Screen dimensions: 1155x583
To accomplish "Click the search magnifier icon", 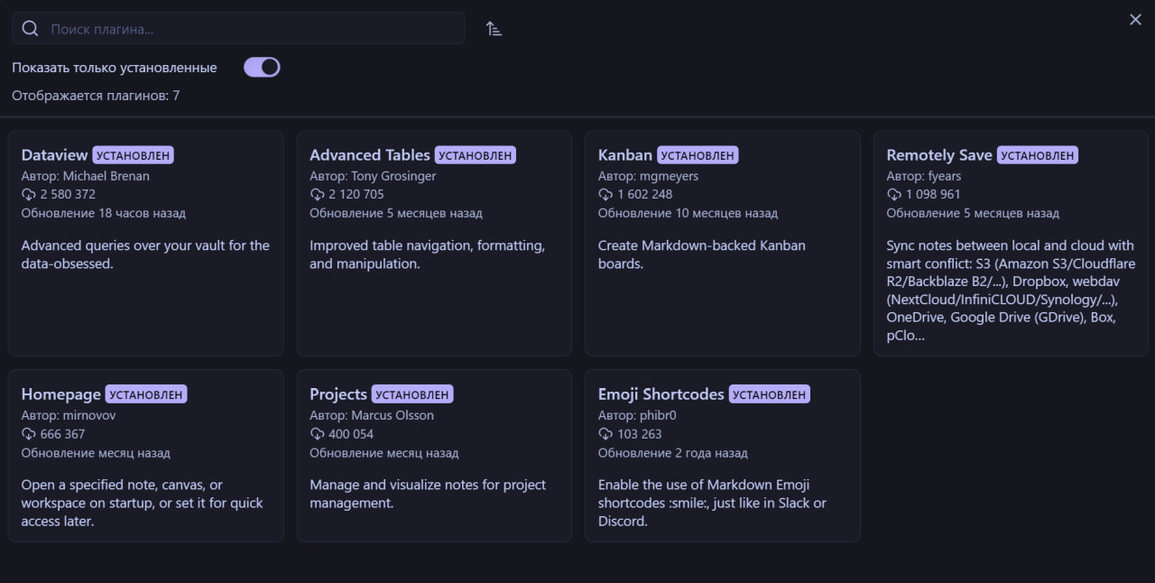I will pyautogui.click(x=30, y=29).
